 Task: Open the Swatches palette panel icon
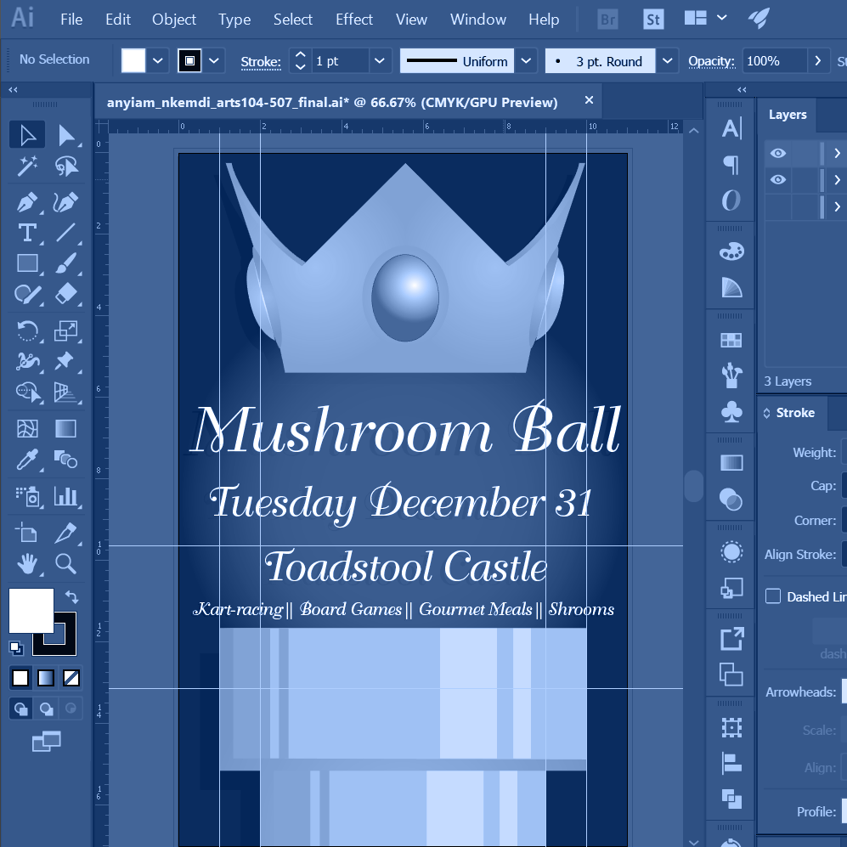731,251
